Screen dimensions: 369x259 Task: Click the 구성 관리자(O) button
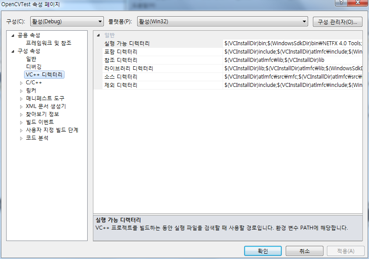point(338,21)
